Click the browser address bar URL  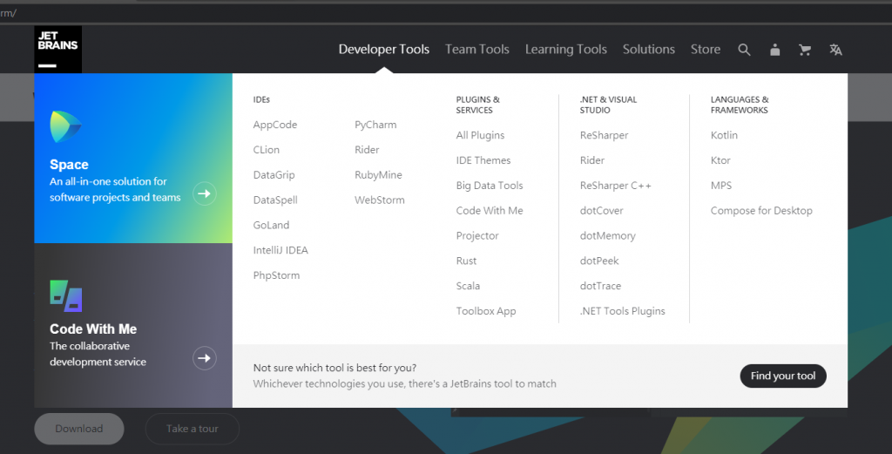[x=9, y=13]
